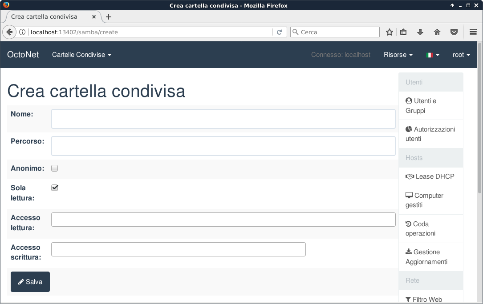Focus the Accesso lettura input field
The image size is (483, 304).
(x=223, y=220)
